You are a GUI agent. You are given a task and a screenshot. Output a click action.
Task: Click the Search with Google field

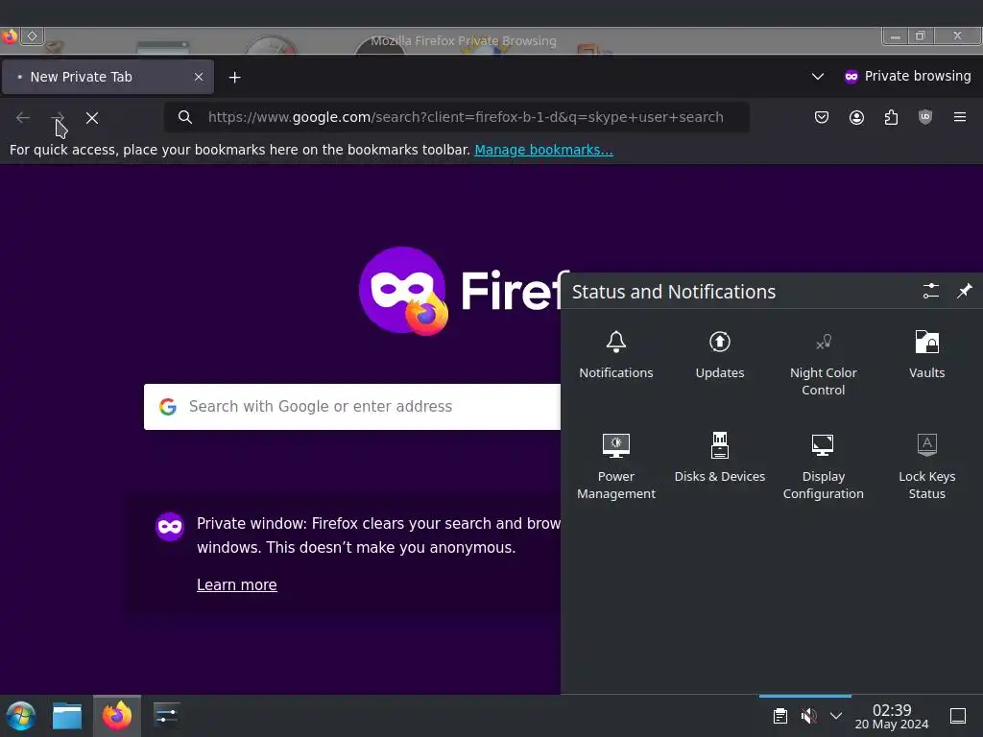coord(352,407)
